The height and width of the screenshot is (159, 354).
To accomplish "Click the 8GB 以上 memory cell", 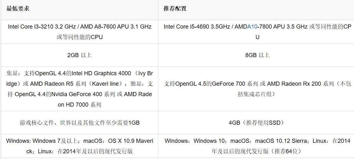I will pos(257,55).
